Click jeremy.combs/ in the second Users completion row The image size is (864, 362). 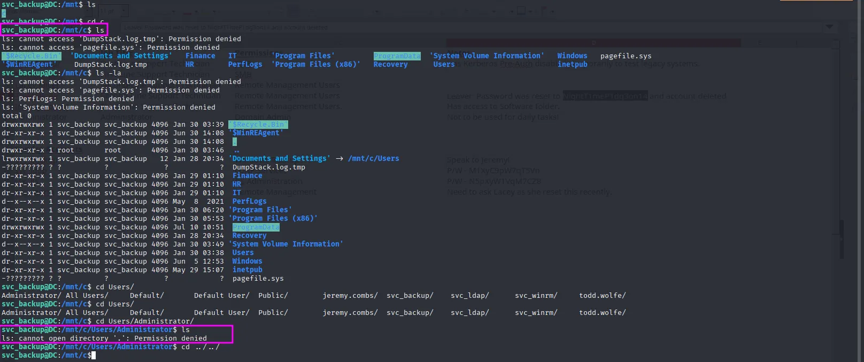point(350,313)
